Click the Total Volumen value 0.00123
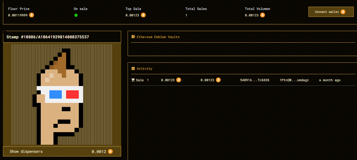 252,15
